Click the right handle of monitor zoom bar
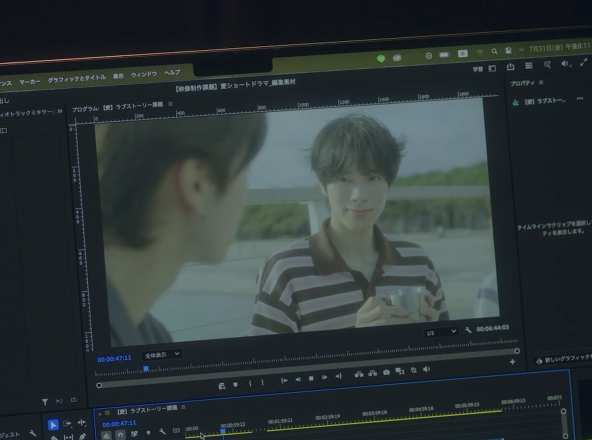Screen dimensions: 592x440 click(517, 351)
